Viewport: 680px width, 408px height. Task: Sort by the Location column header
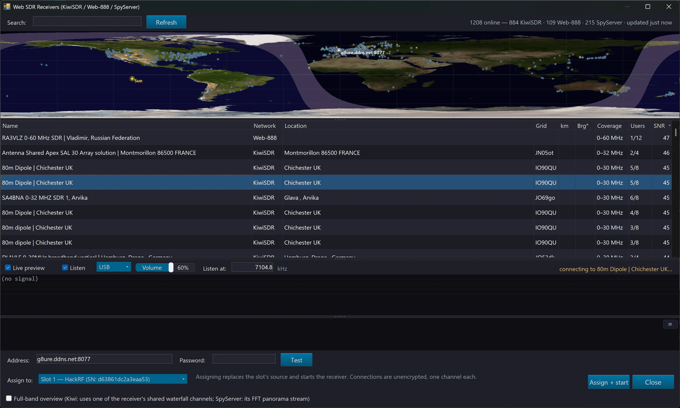408,126
